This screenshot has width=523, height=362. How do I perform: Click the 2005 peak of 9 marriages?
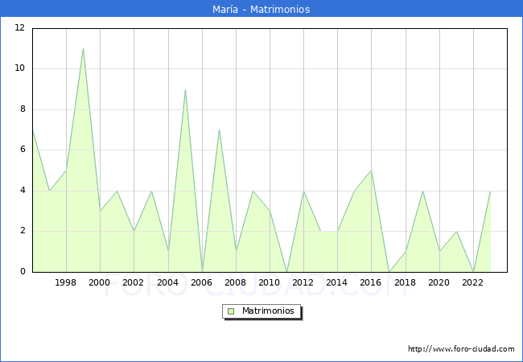[x=185, y=89]
